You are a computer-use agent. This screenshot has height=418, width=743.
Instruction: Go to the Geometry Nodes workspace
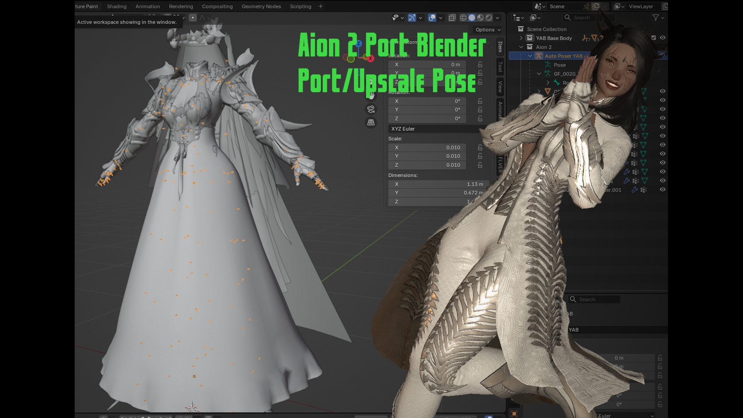(x=261, y=7)
